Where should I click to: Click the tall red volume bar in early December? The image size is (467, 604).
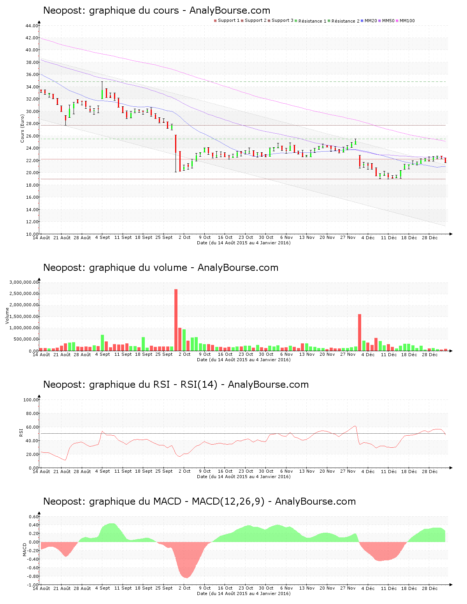pyautogui.click(x=360, y=332)
